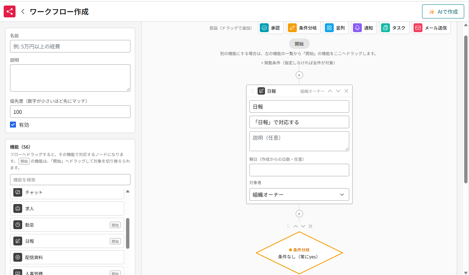The width and height of the screenshot is (469, 275).
Task: Click drag handle of 日報 node
Action: (x=252, y=91)
